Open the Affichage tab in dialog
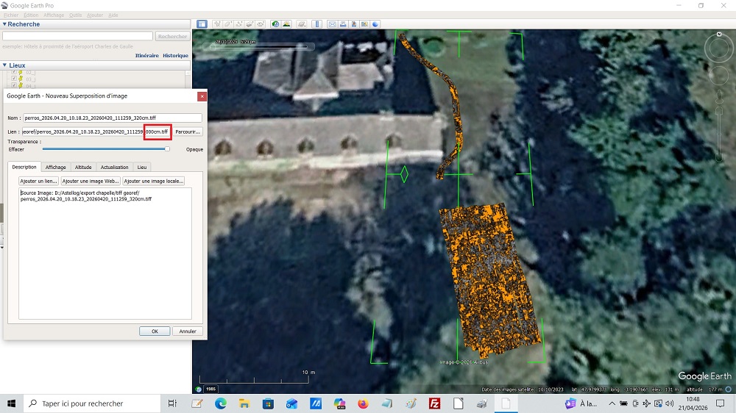This screenshot has width=736, height=413. point(56,168)
